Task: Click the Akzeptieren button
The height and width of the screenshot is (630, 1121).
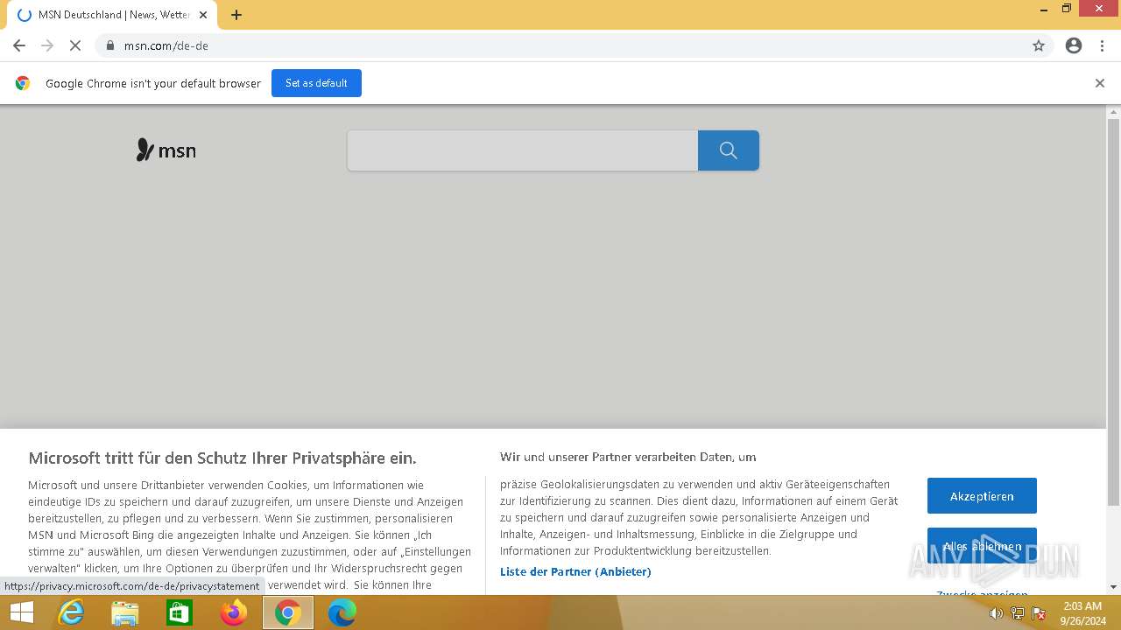Action: (982, 496)
